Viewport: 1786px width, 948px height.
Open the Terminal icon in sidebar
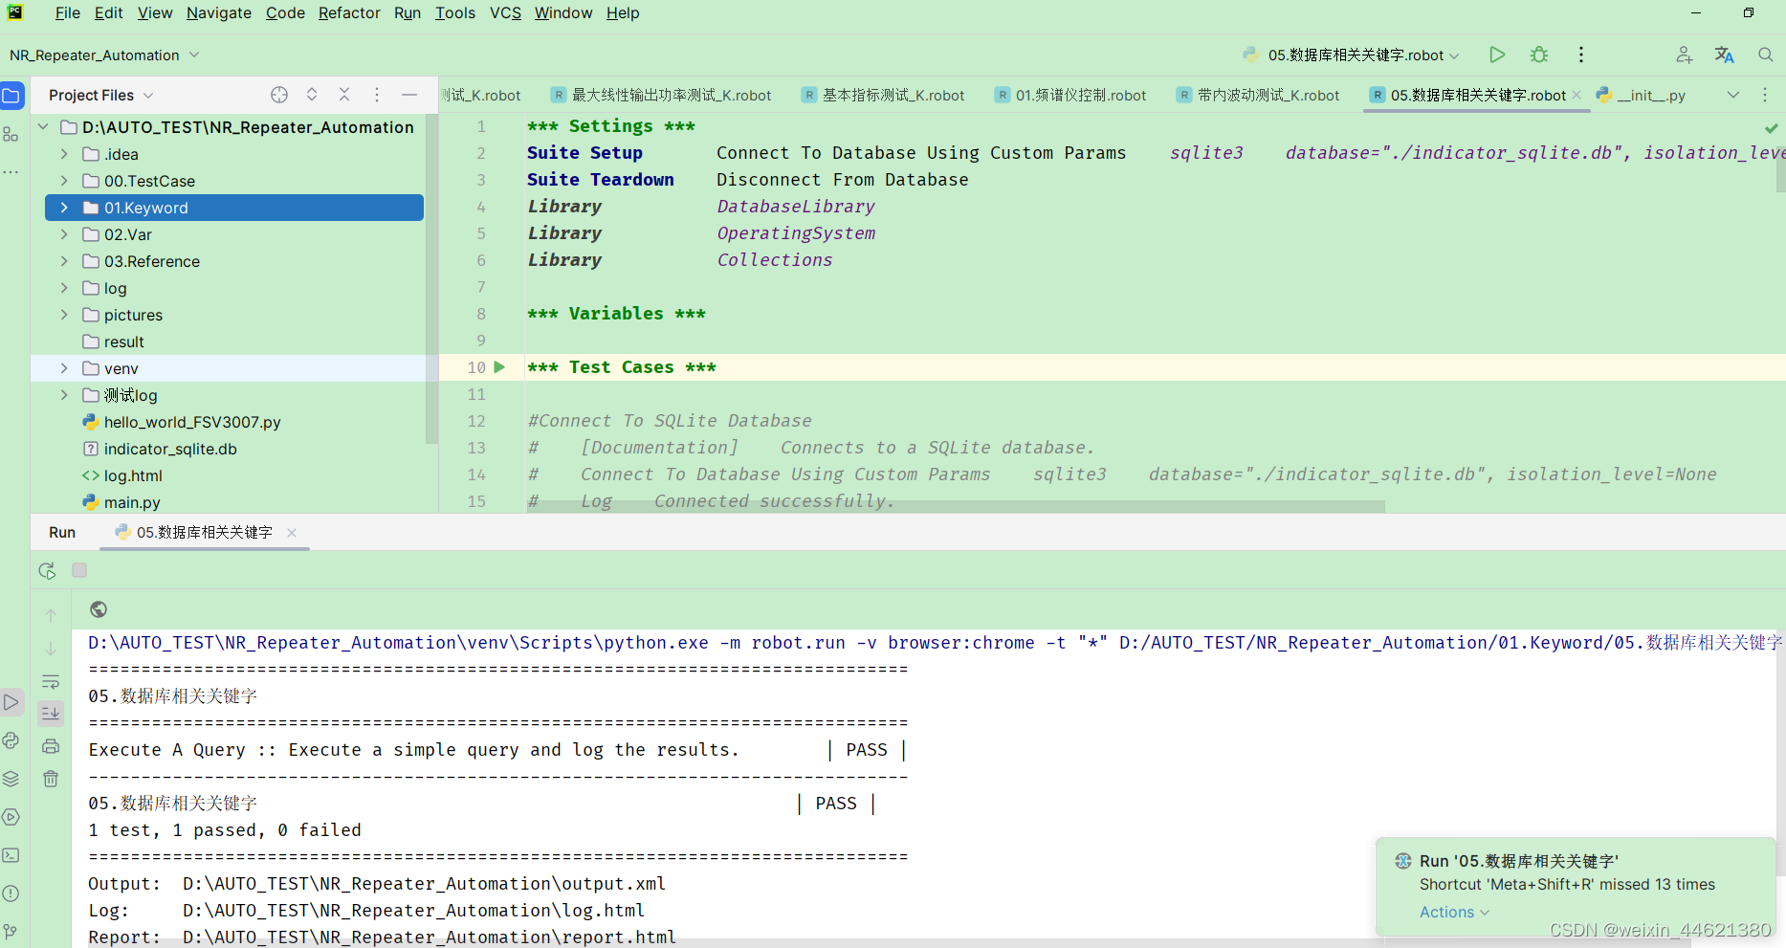click(11, 855)
